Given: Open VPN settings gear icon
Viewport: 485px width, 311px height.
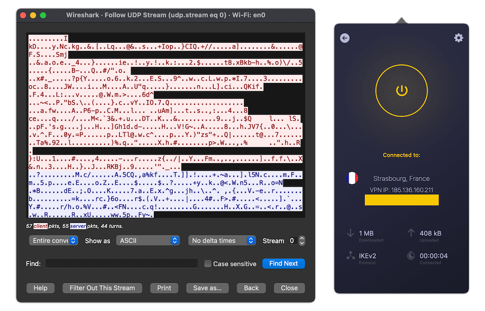Looking at the screenshot, I should click(x=458, y=38).
